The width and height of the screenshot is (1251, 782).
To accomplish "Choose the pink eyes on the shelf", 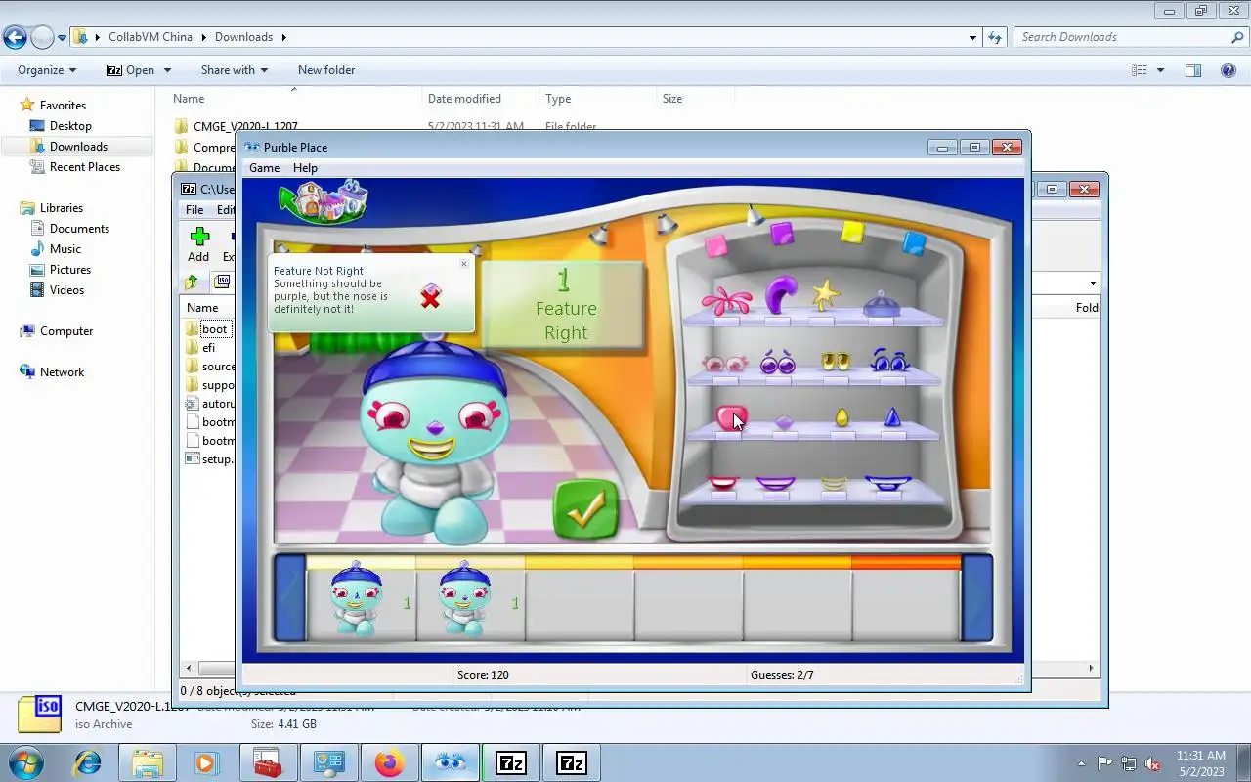I will click(x=725, y=363).
